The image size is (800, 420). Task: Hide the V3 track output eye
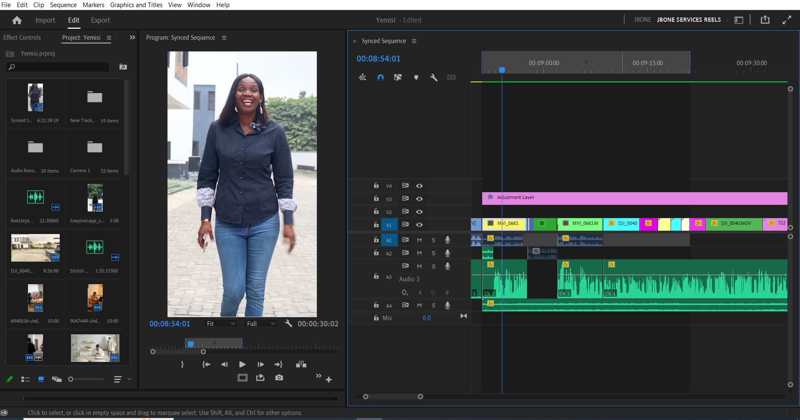[x=419, y=199]
